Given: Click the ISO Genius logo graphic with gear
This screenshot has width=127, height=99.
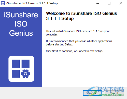Looking at the screenshot, I should point(21,69).
